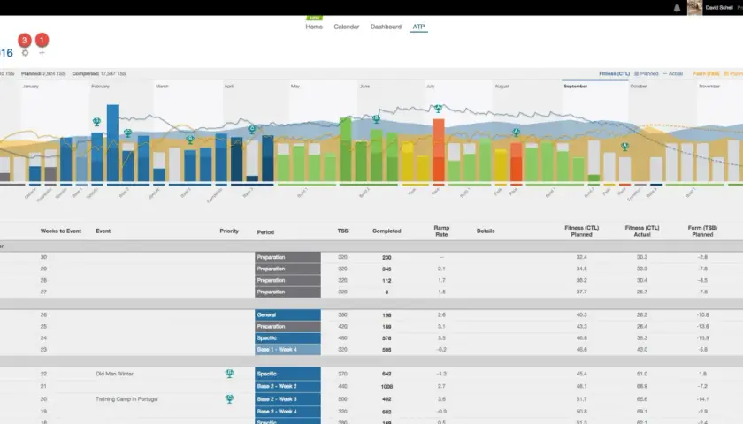Open week 24 Specific period cell
743x424 pixels.
tap(287, 338)
